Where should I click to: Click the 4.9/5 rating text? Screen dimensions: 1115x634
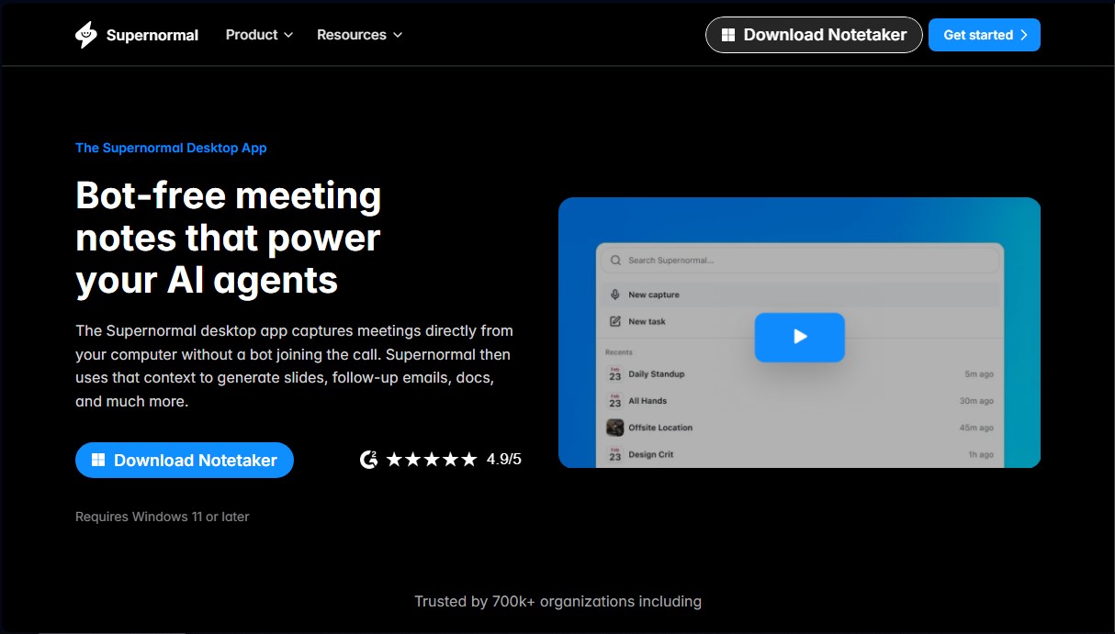point(504,460)
